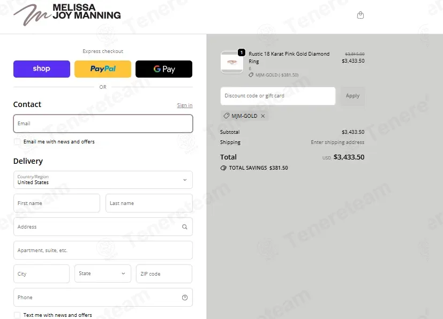
Task: Remove the MJM-GOLD discount code
Action: [263, 116]
